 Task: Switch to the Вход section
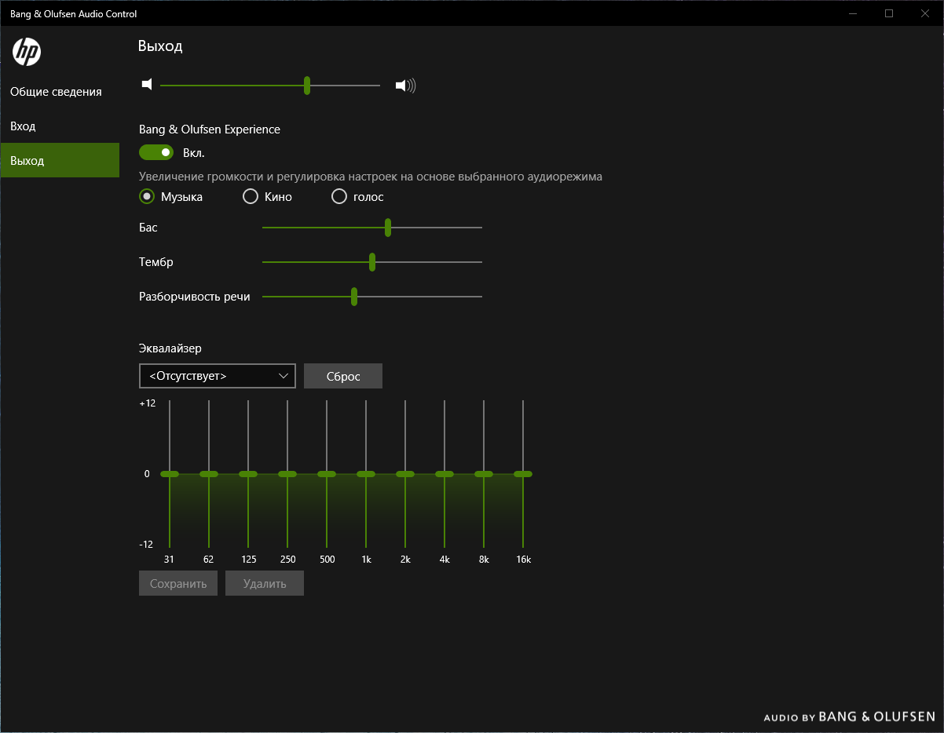point(23,126)
